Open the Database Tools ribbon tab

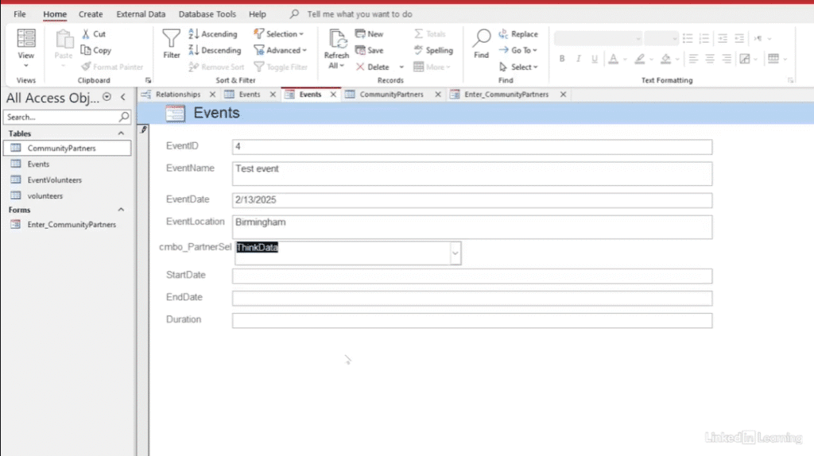(x=207, y=14)
